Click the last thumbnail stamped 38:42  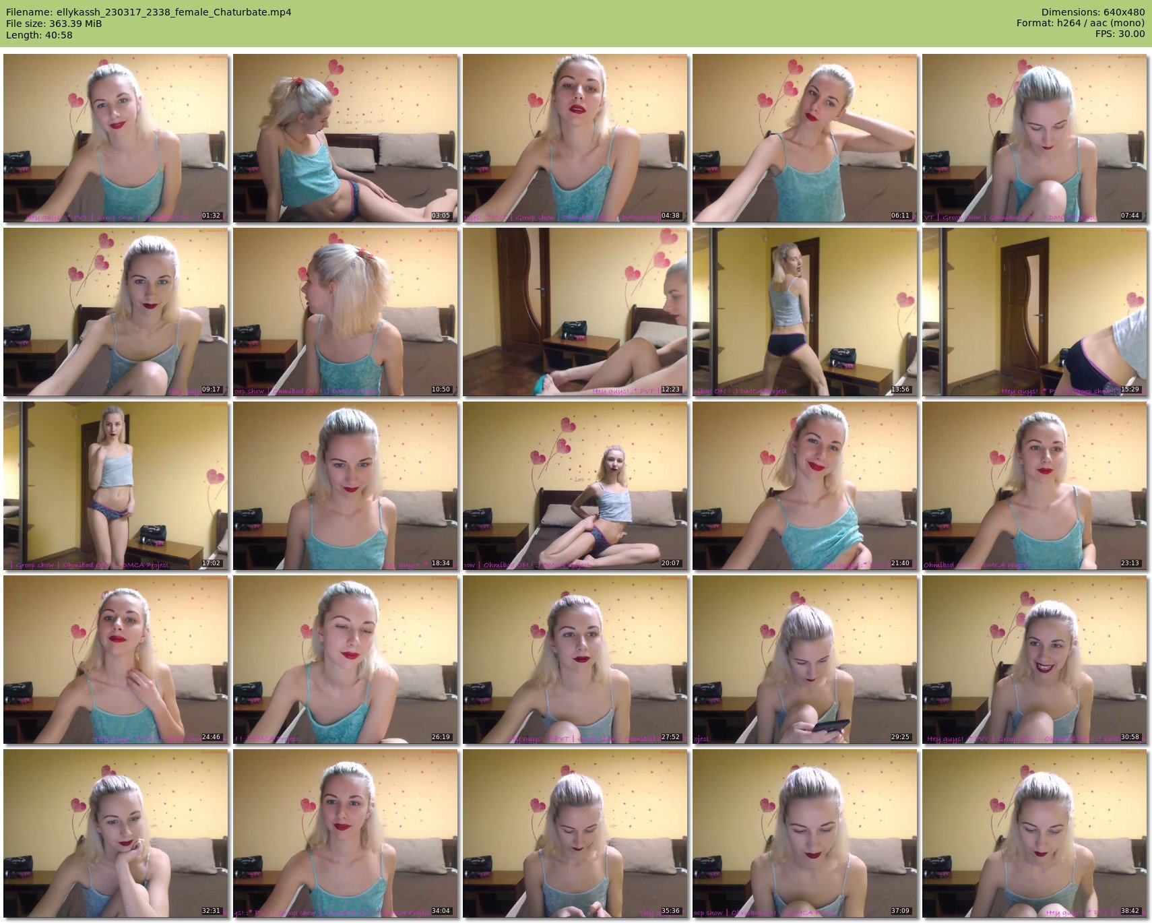coord(1035,833)
